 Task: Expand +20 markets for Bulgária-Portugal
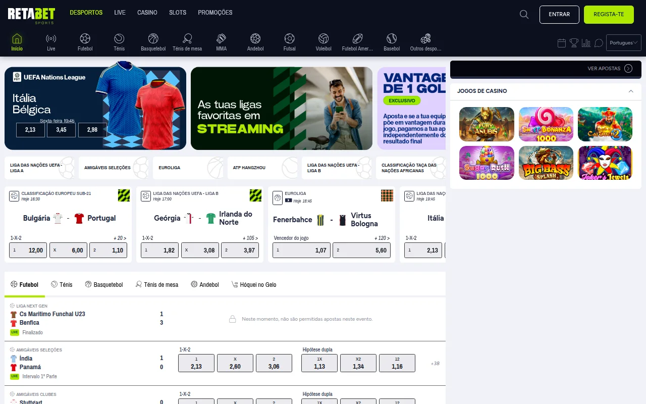tap(120, 238)
